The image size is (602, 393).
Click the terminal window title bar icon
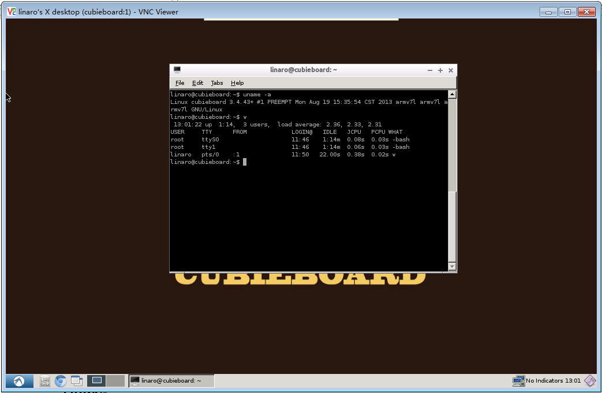(177, 70)
